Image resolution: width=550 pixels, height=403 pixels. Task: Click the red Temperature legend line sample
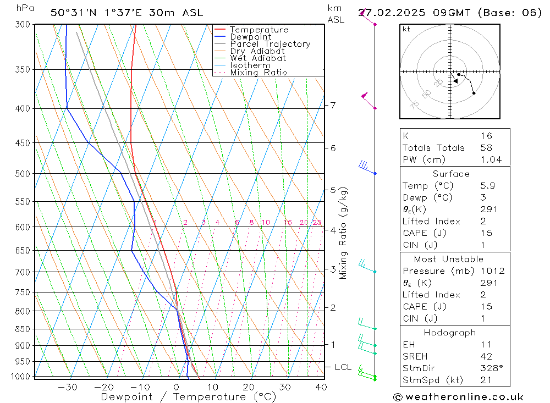point(219,29)
